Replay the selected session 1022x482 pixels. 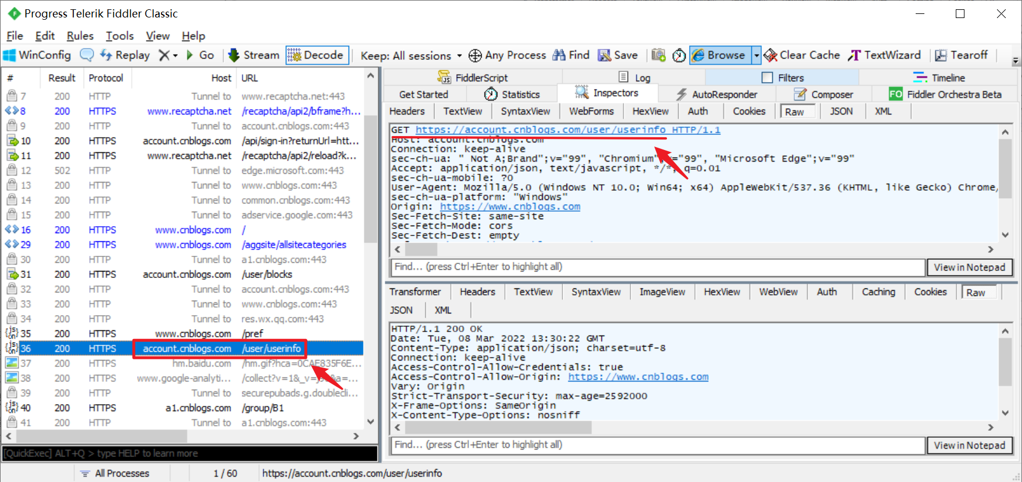point(125,55)
